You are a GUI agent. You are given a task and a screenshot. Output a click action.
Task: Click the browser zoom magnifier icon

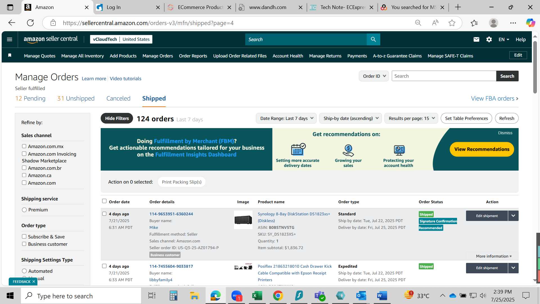click(418, 23)
